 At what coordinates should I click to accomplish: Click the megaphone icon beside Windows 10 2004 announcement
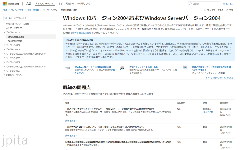click(x=68, y=68)
